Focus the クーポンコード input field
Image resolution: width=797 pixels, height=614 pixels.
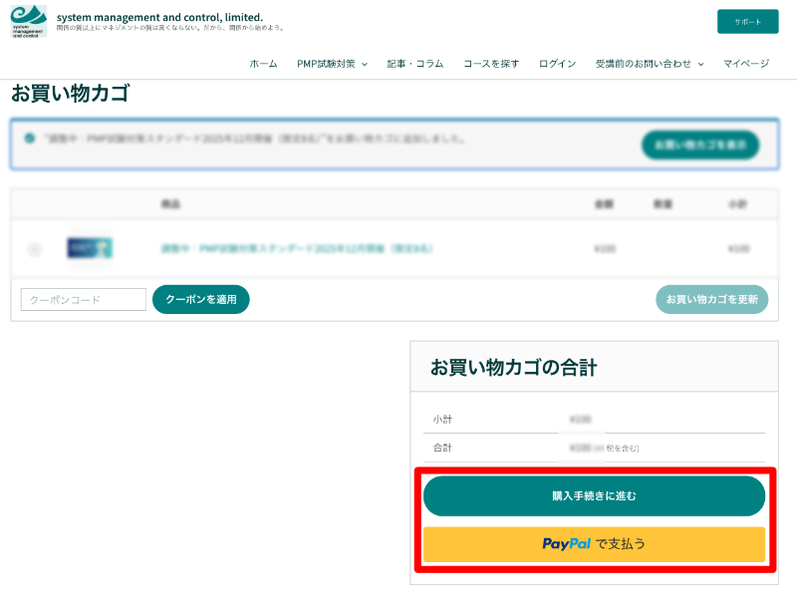pyautogui.click(x=84, y=299)
